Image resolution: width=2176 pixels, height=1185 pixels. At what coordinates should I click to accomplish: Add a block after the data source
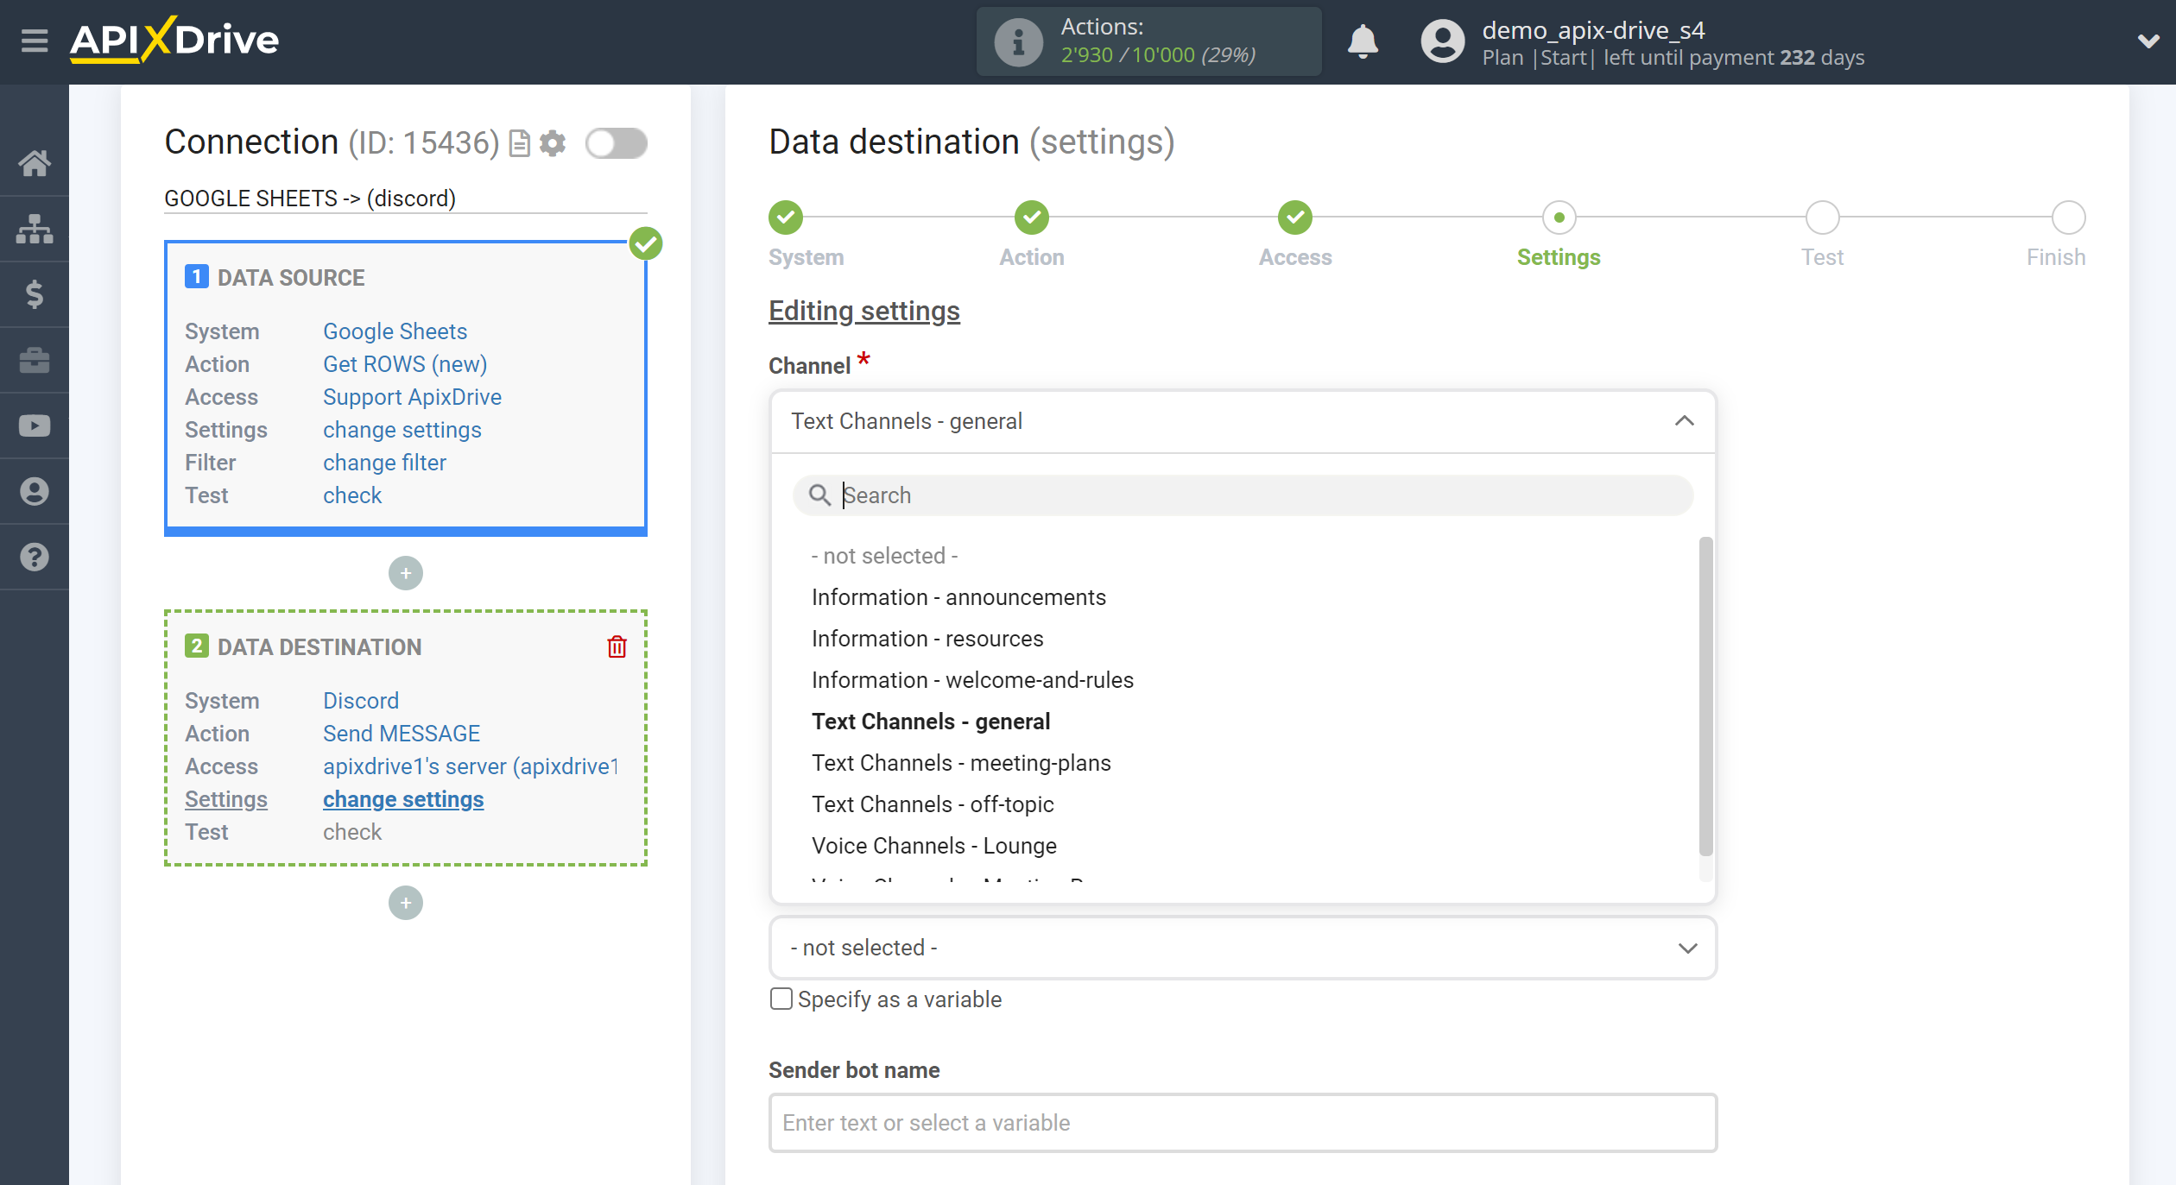coord(406,573)
